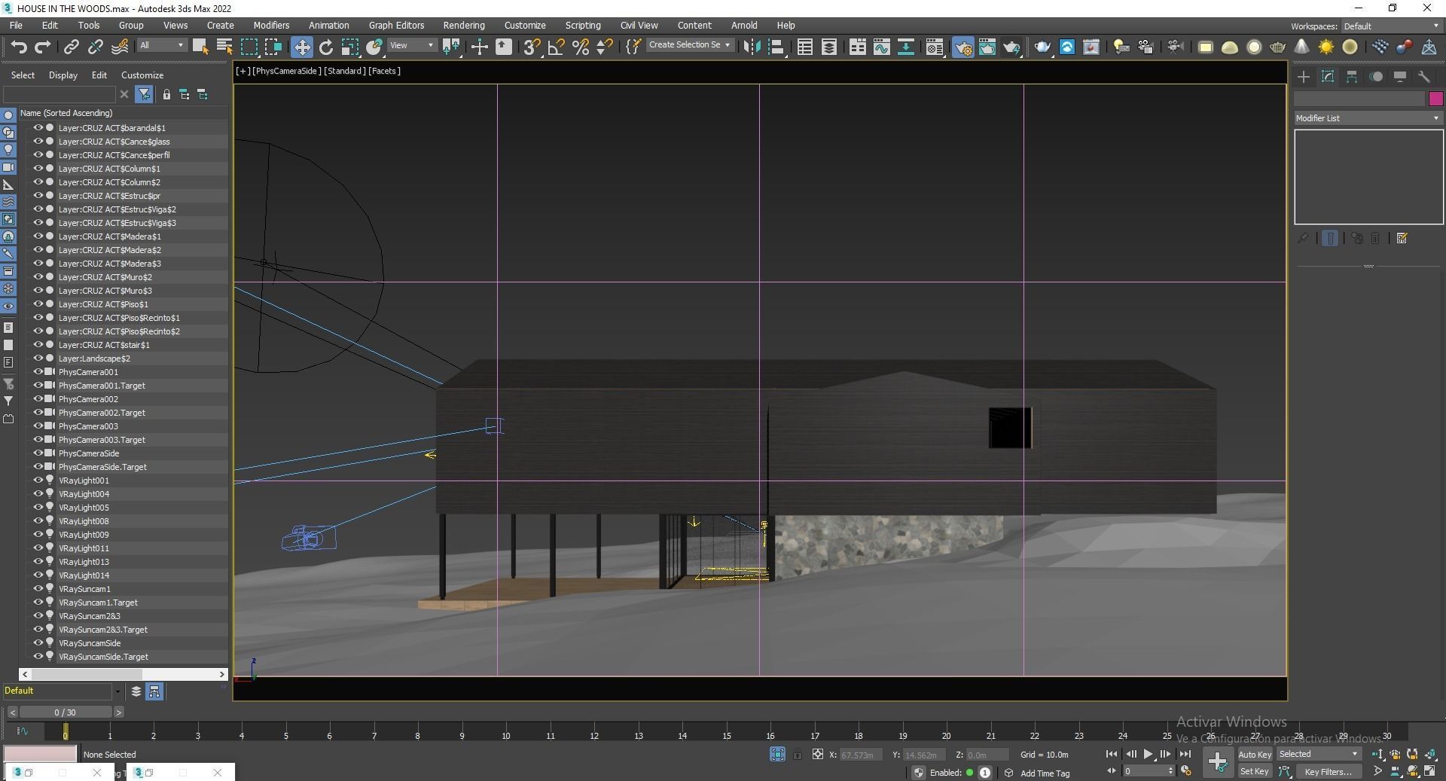Hide PhysCamera001 using its eye icon
Viewport: 1446px width, 781px height.
tap(38, 372)
